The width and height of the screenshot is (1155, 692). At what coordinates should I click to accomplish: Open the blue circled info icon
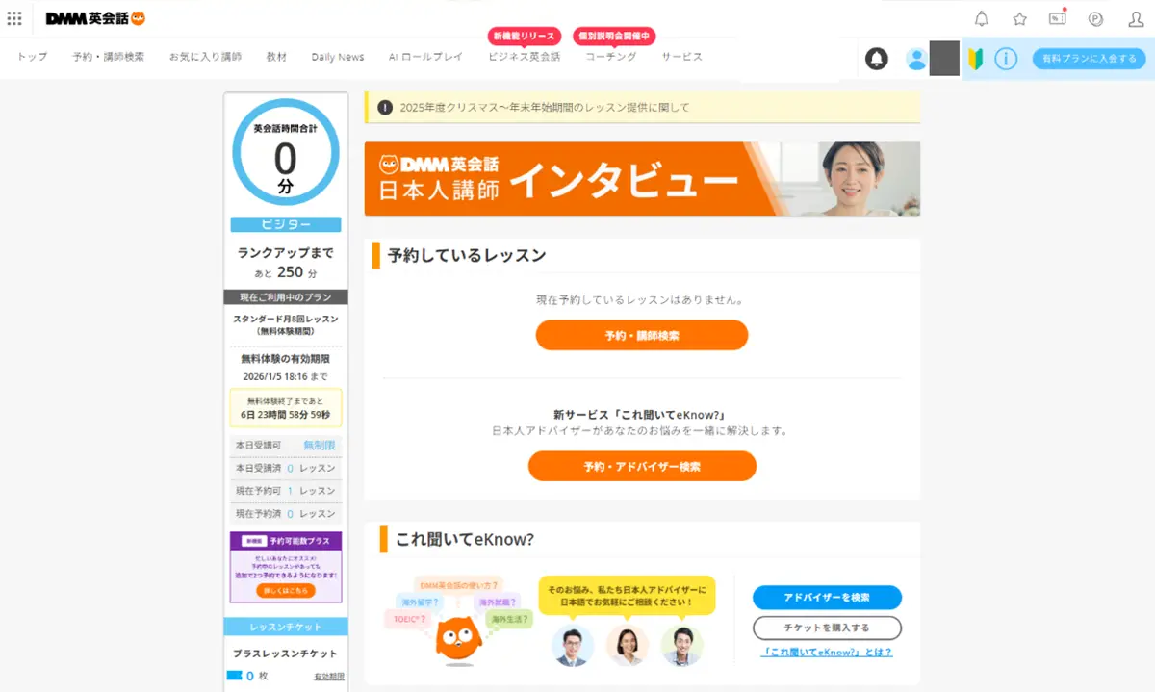click(1006, 59)
